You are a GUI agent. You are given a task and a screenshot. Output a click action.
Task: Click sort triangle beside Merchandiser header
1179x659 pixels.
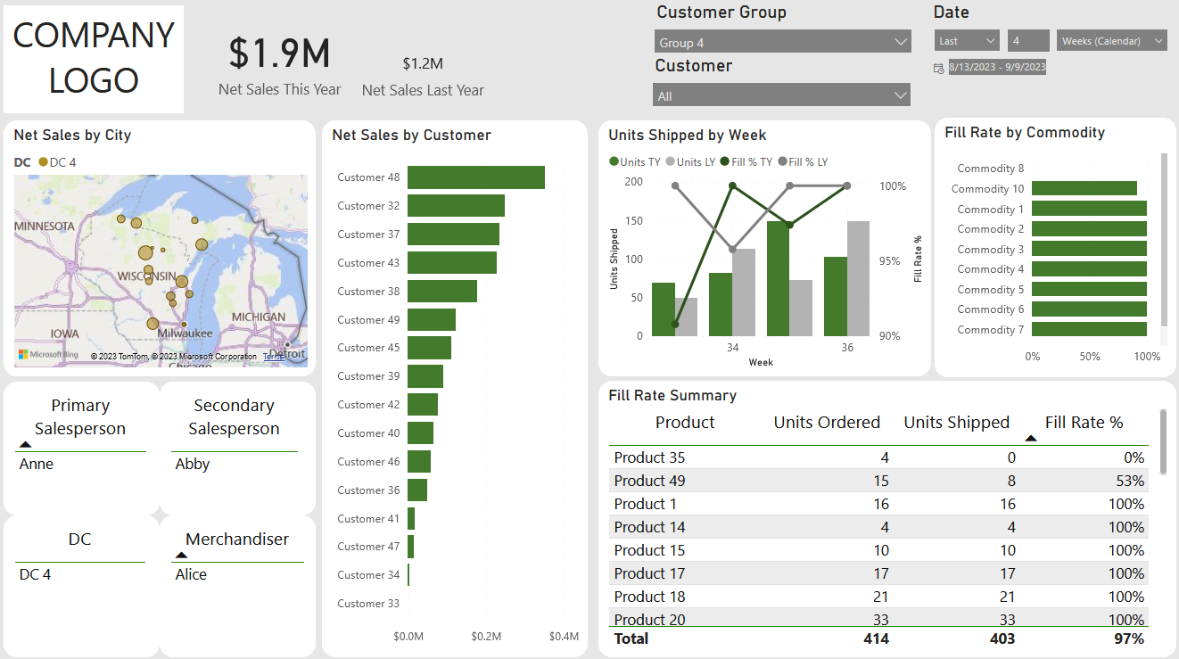182,555
